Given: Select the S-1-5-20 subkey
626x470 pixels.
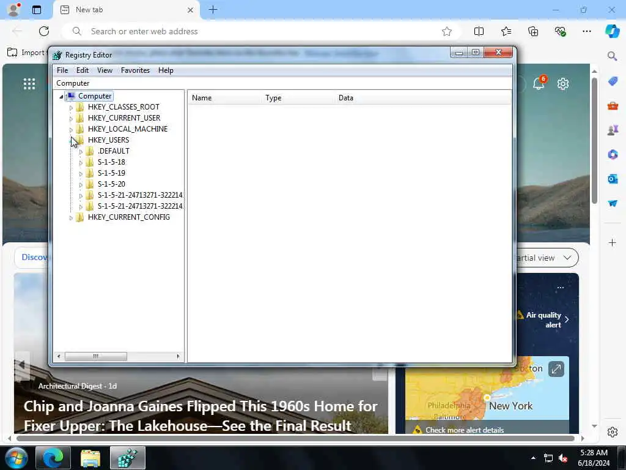Looking at the screenshot, I should tap(111, 184).
